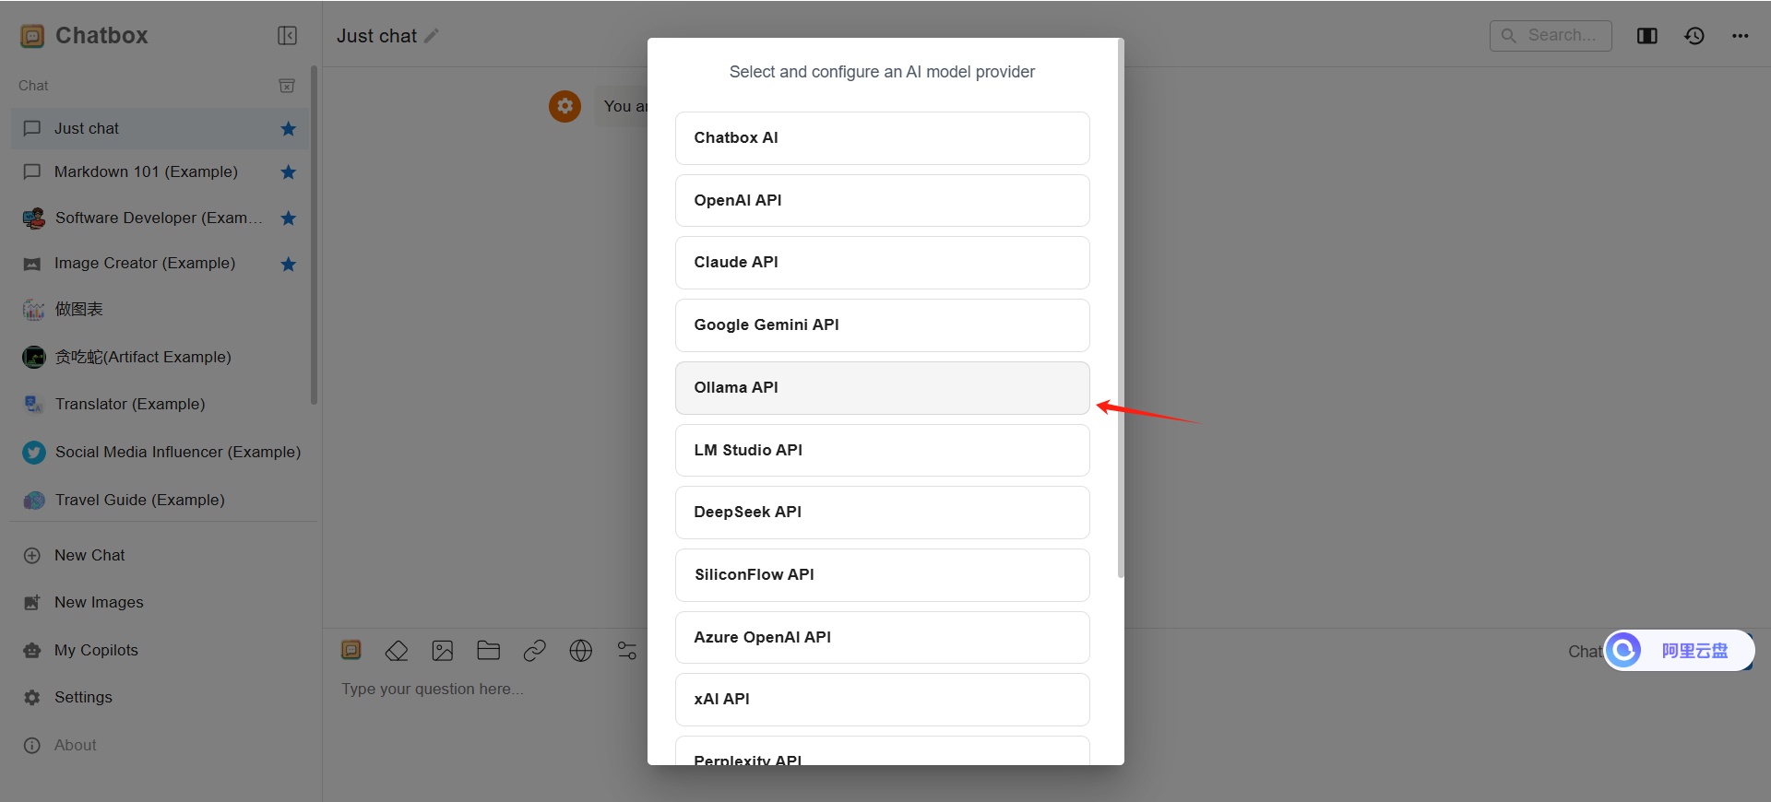Open Translator (Example) chat
The width and height of the screenshot is (1771, 802).
(160, 404)
